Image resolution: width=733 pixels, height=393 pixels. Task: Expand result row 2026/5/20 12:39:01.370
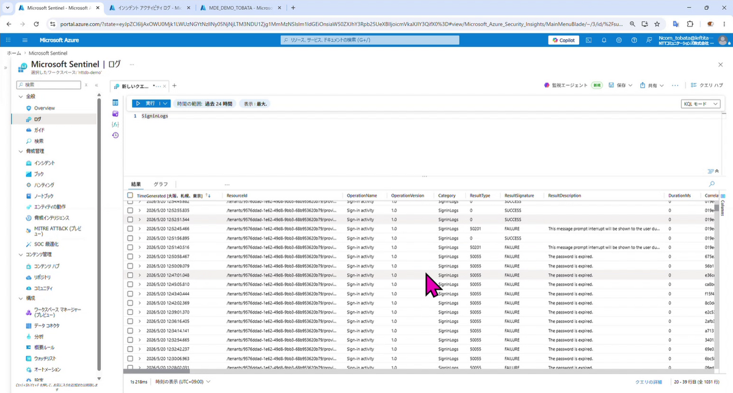coord(139,312)
